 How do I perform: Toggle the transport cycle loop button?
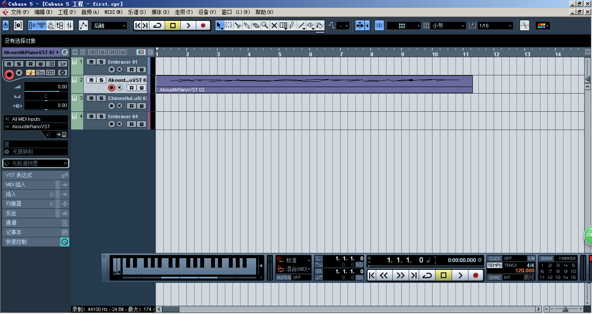427,275
